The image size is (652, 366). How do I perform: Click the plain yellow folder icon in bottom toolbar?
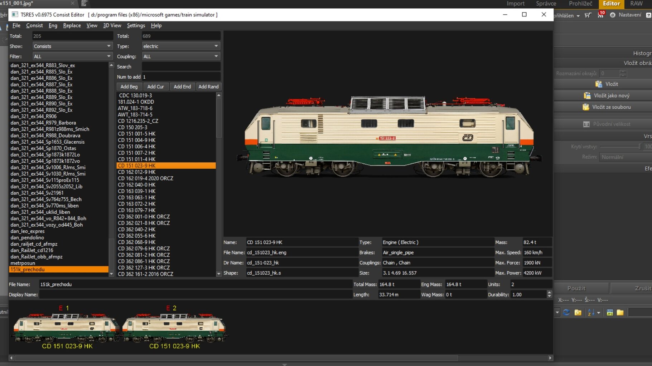pyautogui.click(x=620, y=312)
